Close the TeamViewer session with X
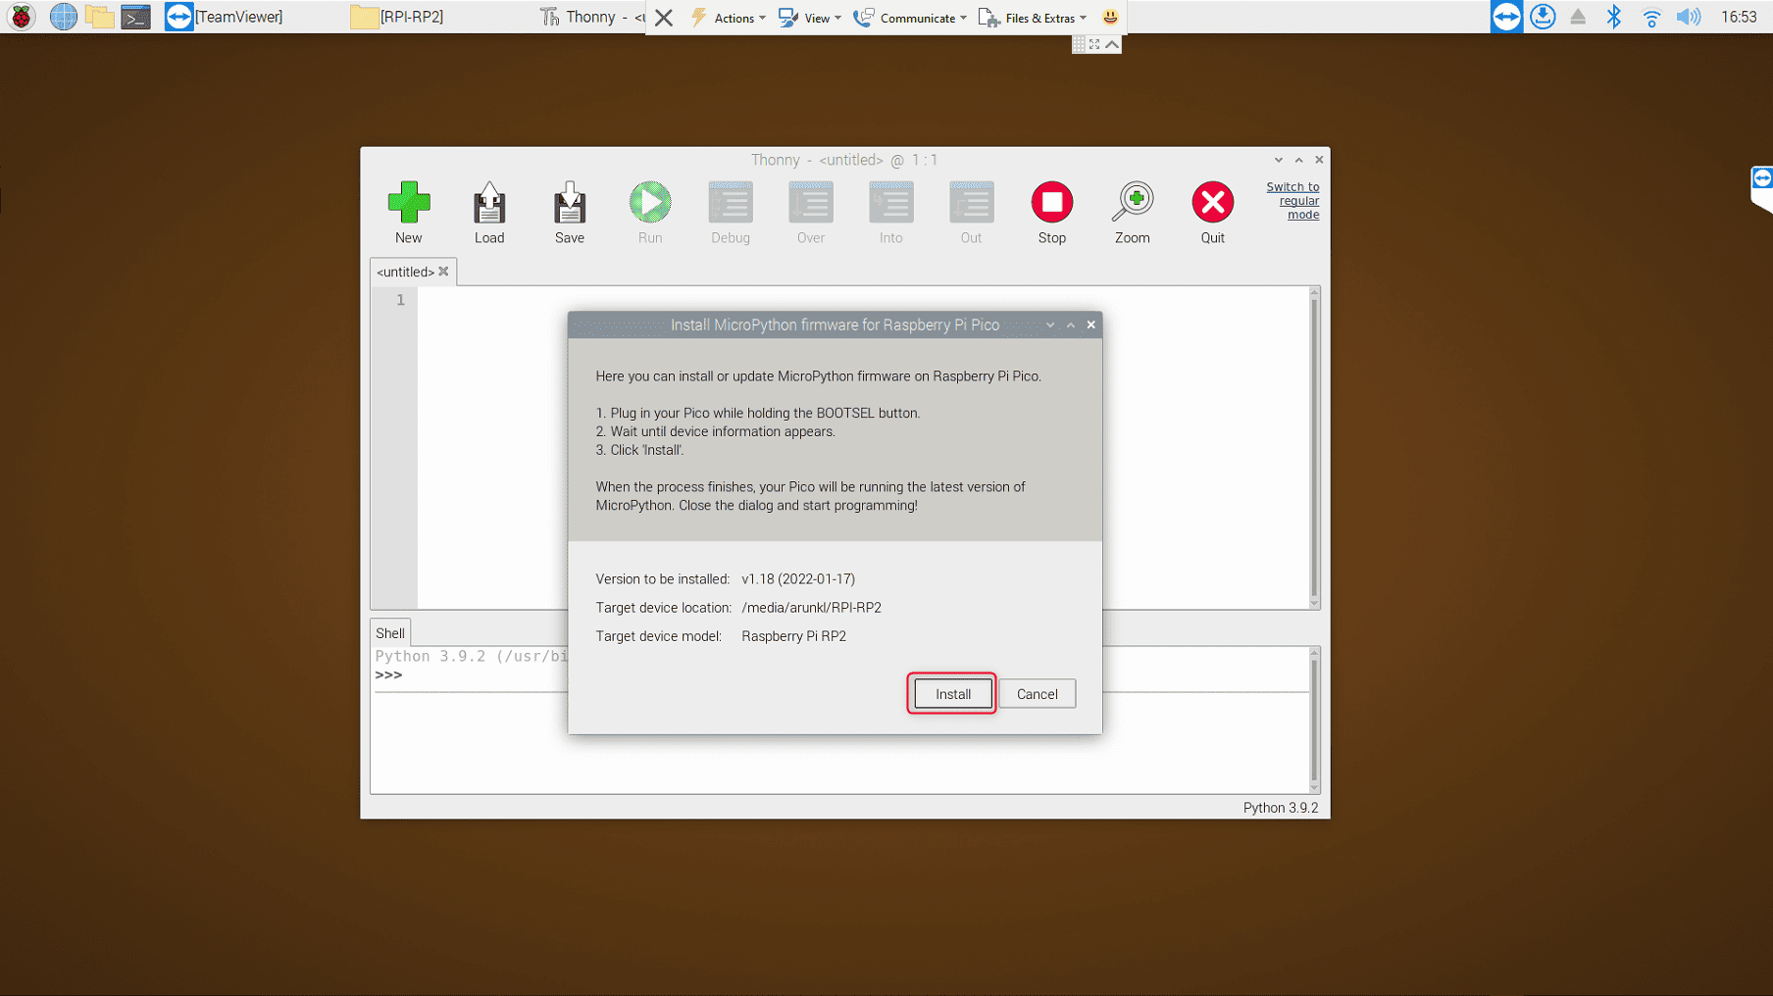This screenshot has height=996, width=1773. click(664, 18)
